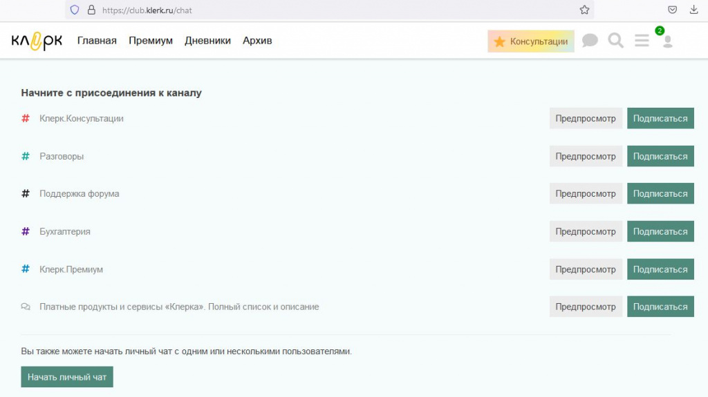
Task: Open the user profile icon
Action: [x=667, y=41]
